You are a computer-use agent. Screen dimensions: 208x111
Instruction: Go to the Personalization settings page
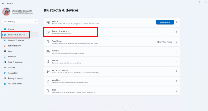click(14, 45)
